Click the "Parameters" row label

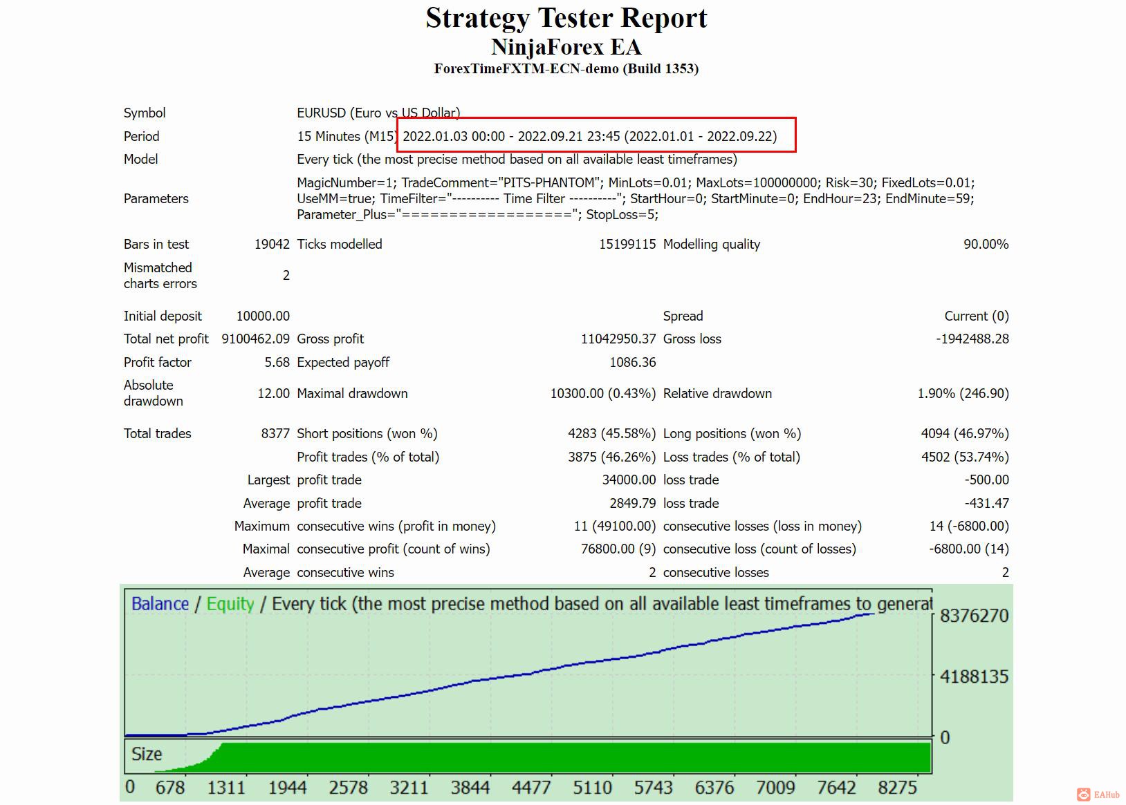[156, 198]
